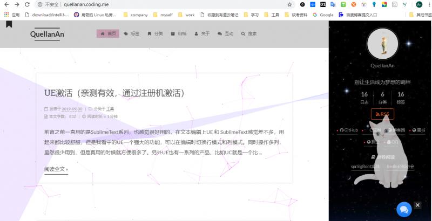The image size is (432, 221).
Task: Close the chat widget with X
Action: pyautogui.click(x=417, y=205)
